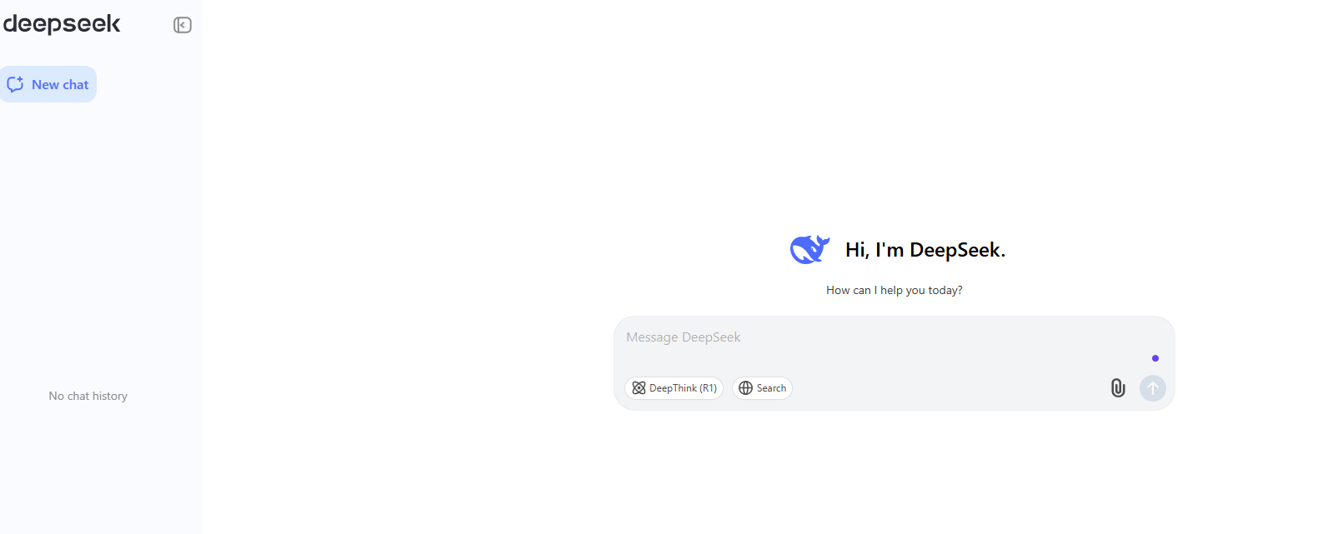Click the DeepThink (R1) label text
This screenshot has height=534, width=1333.
[x=683, y=388]
